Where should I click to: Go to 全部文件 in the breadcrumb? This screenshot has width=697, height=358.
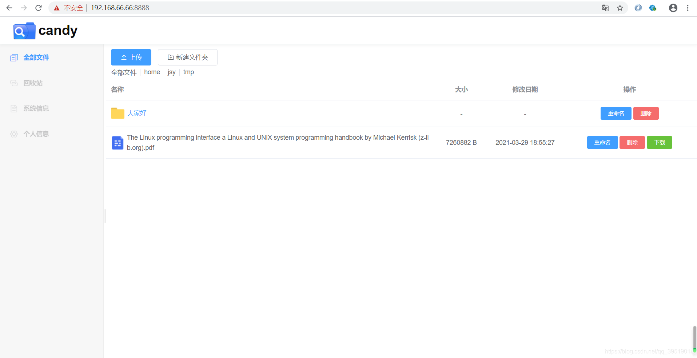tap(124, 72)
